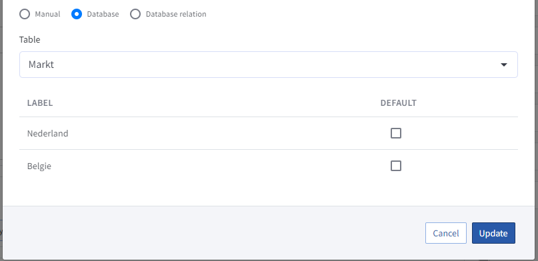Click the Markt value text in dropdown
Viewport: 538px width, 261px height.
(x=41, y=65)
